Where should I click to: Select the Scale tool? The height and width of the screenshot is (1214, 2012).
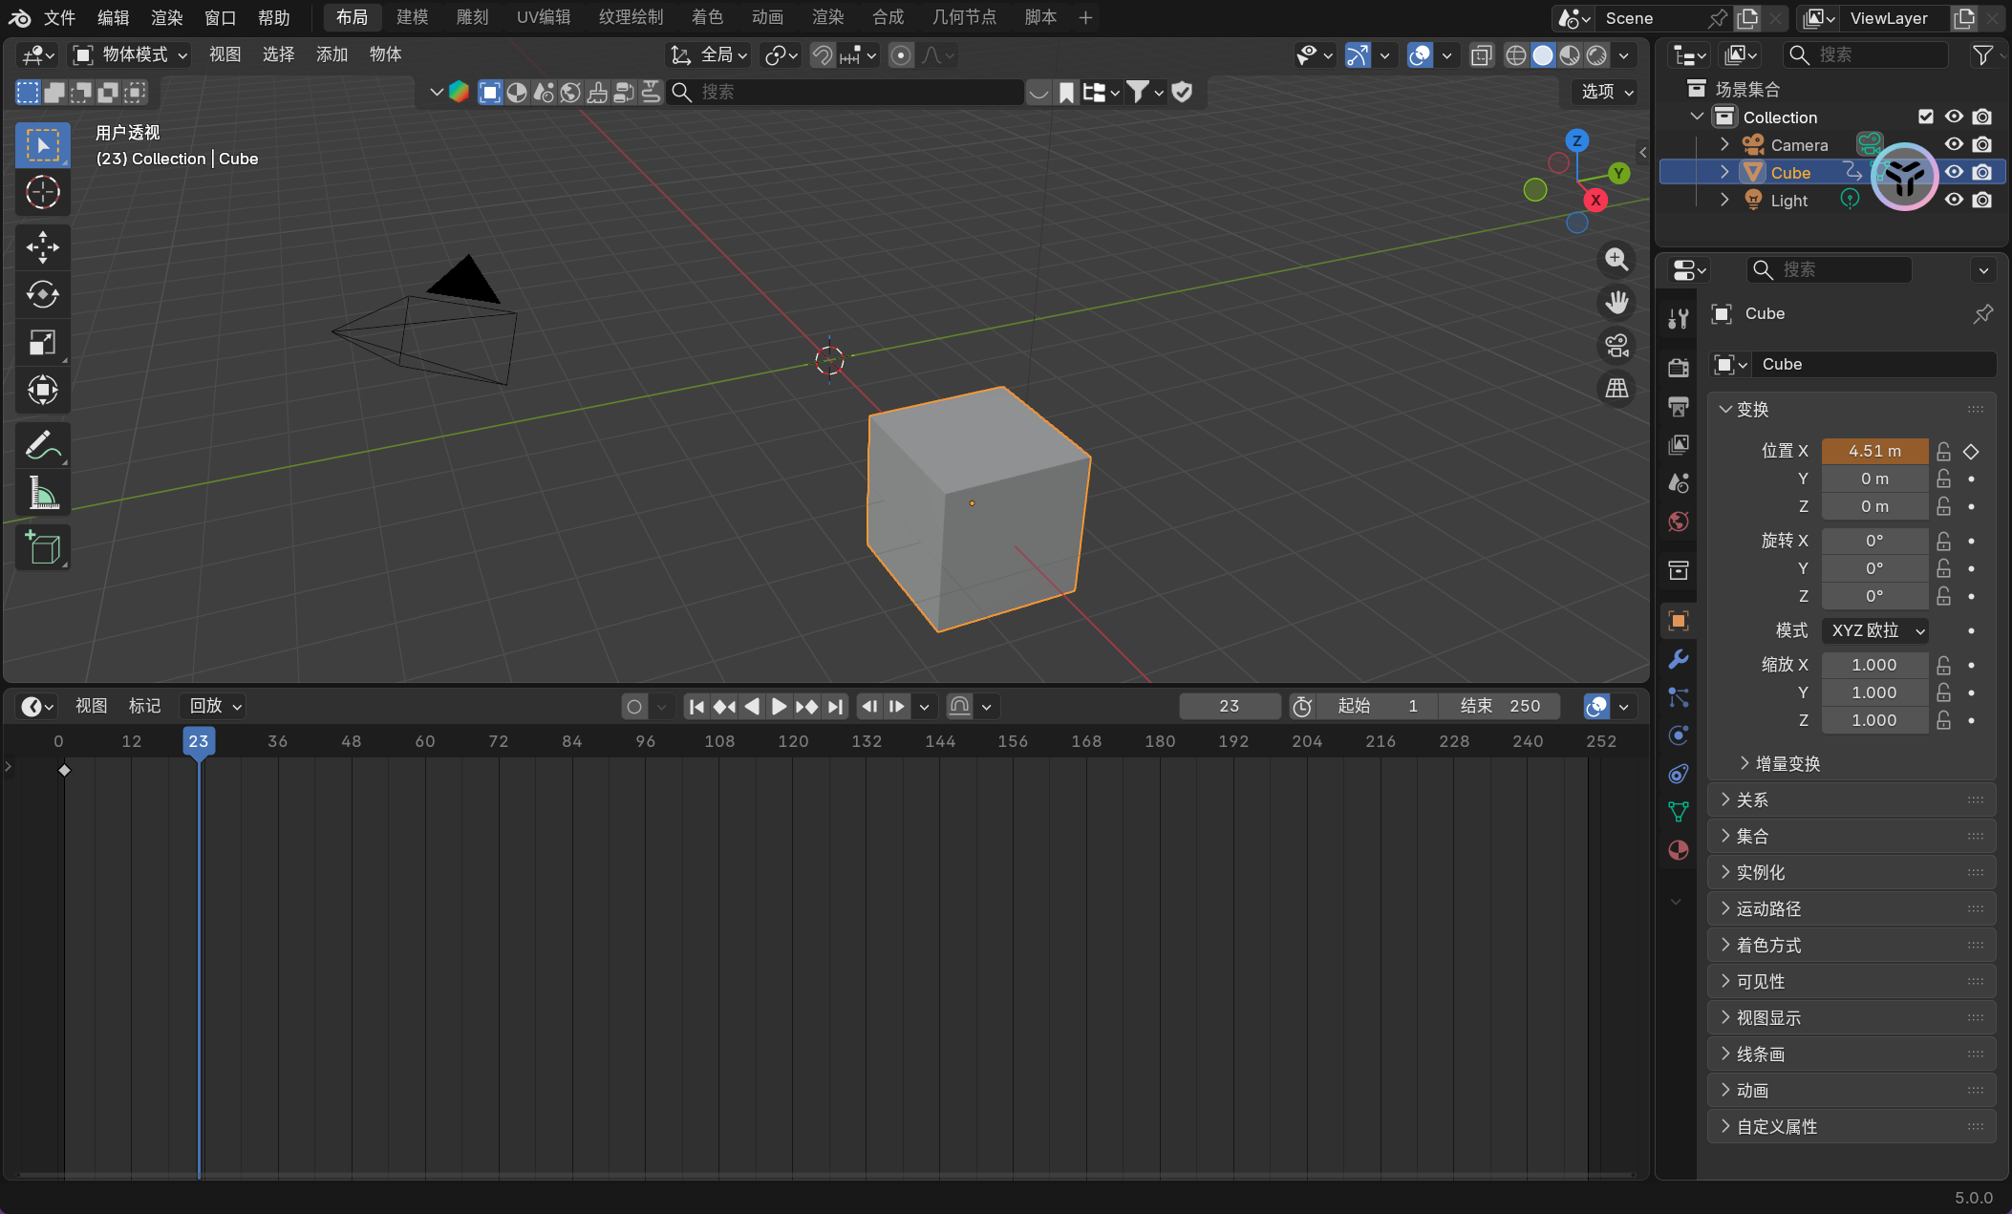42,342
